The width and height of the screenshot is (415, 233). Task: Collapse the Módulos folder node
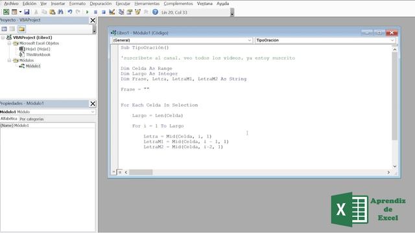point(9,60)
